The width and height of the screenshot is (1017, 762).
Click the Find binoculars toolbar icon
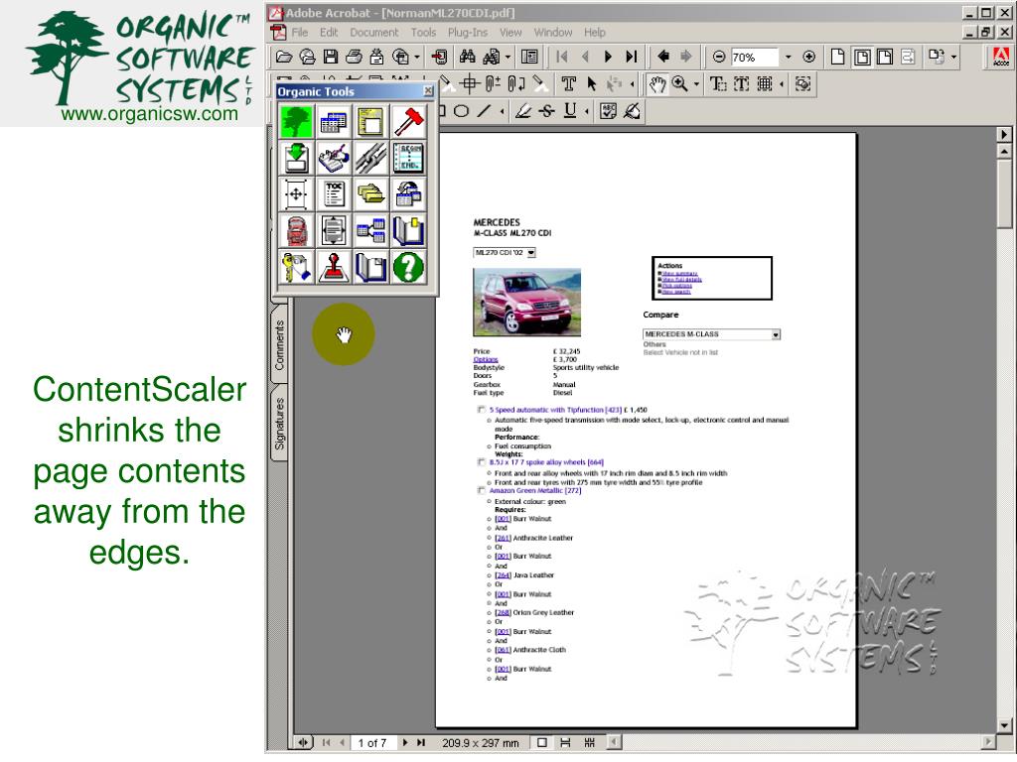coord(467,57)
